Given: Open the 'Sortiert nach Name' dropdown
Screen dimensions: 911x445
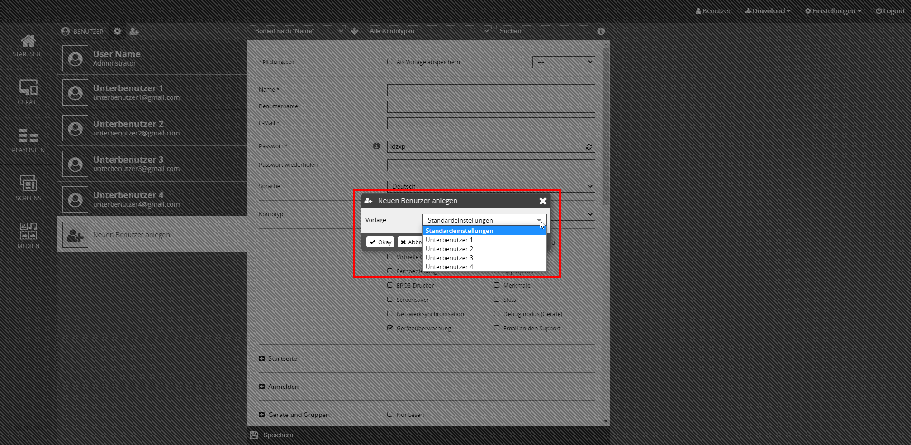Looking at the screenshot, I should click(x=299, y=31).
